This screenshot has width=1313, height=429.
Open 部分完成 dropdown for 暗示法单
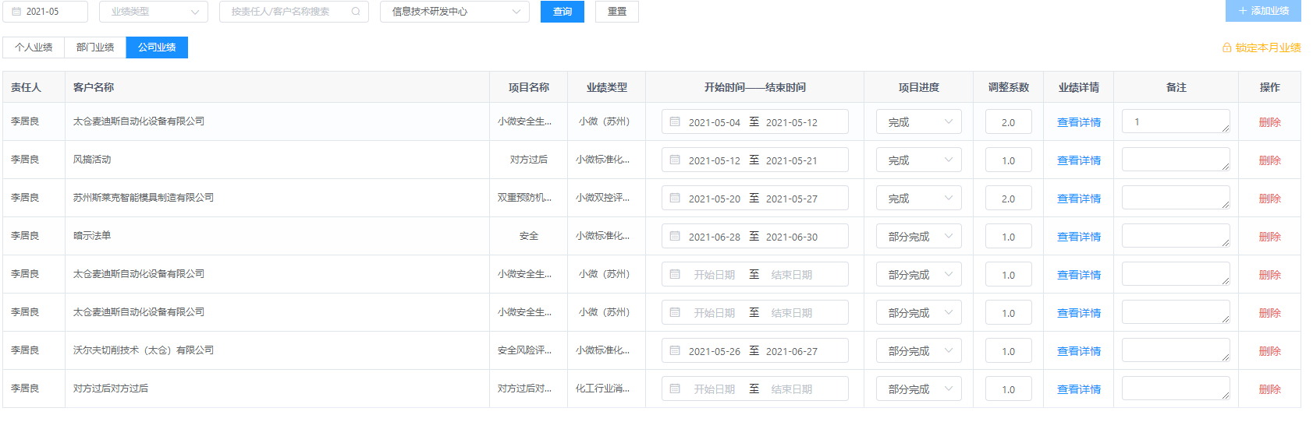click(x=919, y=237)
